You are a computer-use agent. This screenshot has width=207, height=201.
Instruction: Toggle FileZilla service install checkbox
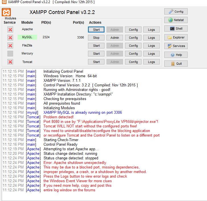[10, 46]
